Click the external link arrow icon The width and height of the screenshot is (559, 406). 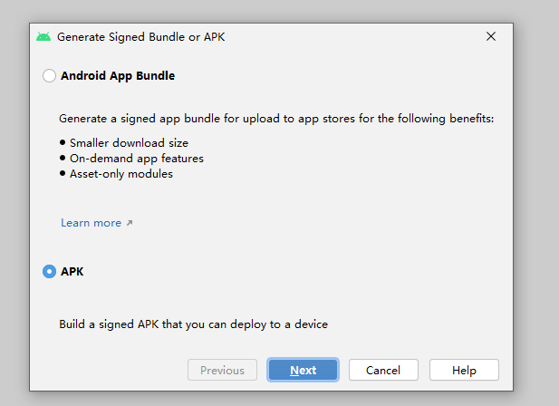[x=130, y=223]
